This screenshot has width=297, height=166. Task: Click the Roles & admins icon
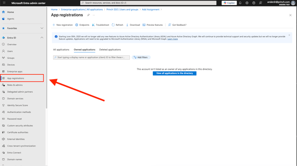(4, 85)
